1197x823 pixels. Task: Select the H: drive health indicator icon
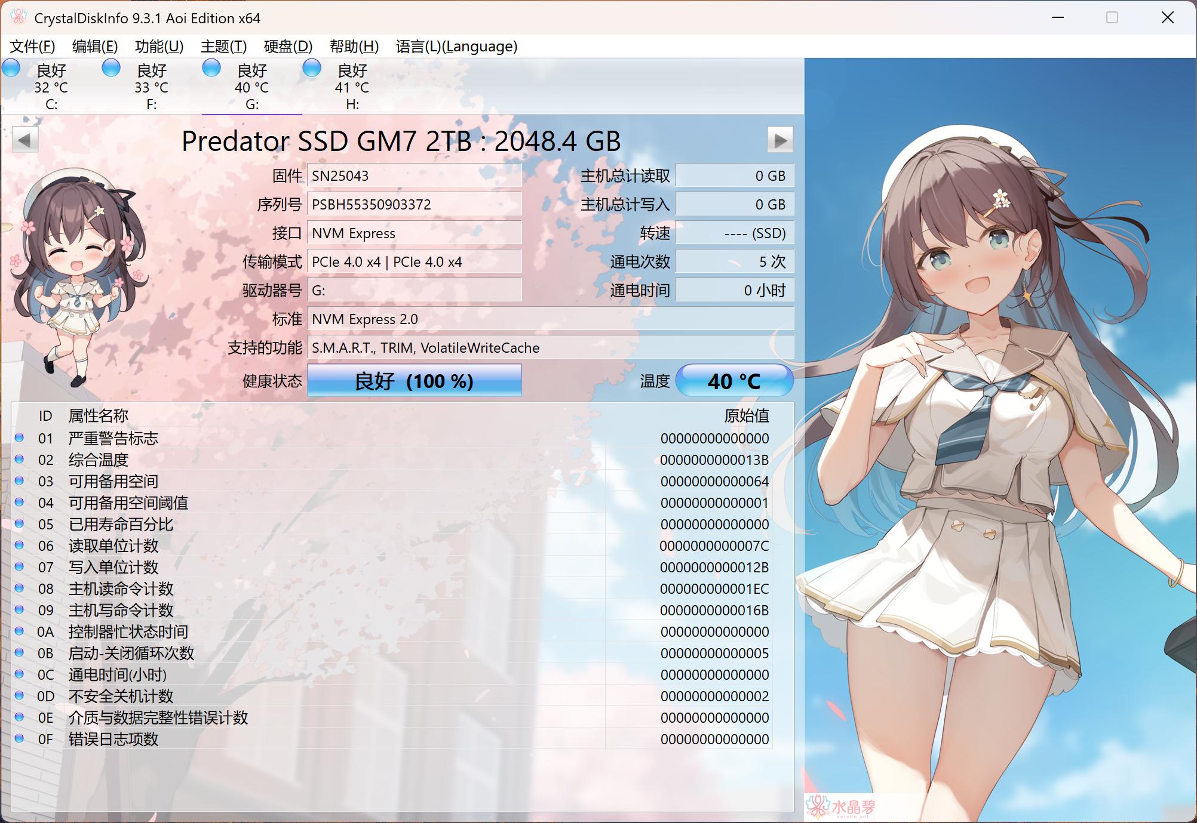coord(311,69)
